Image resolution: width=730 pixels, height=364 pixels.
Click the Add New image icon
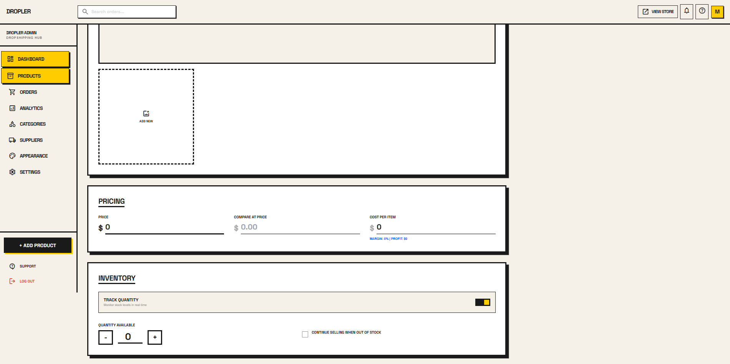146,114
